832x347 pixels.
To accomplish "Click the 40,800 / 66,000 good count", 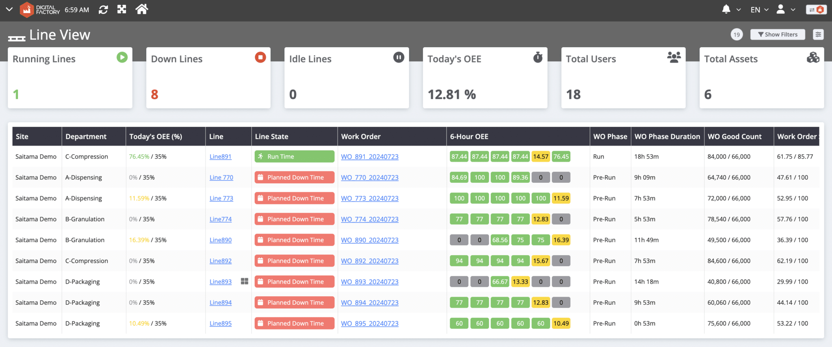I will point(729,282).
